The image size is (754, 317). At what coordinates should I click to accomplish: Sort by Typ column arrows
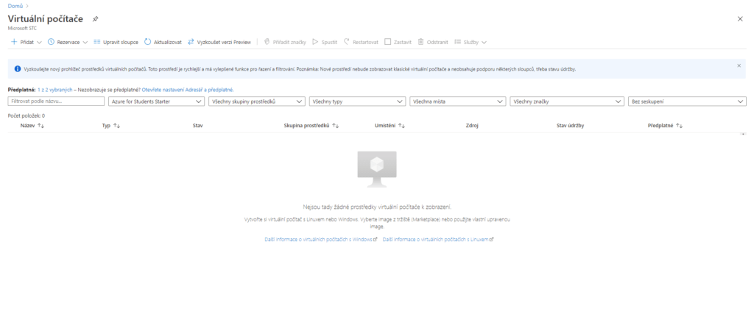(x=116, y=126)
